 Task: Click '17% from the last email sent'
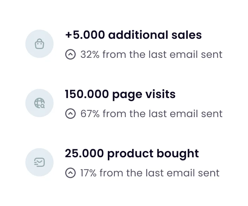150,173
